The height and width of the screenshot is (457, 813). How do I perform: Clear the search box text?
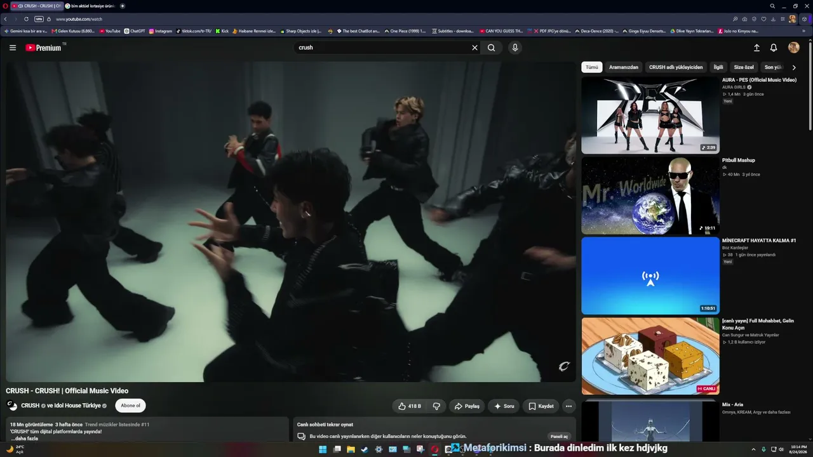[x=474, y=48]
